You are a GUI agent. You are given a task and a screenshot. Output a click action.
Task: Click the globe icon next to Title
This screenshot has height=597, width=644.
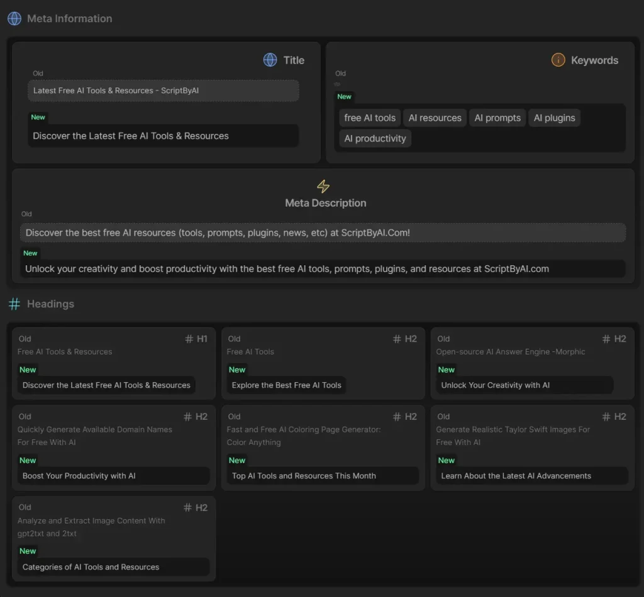point(270,60)
